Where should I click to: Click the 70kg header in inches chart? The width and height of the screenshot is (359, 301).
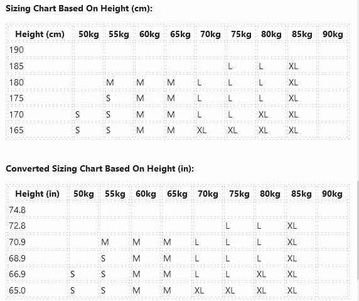click(208, 194)
